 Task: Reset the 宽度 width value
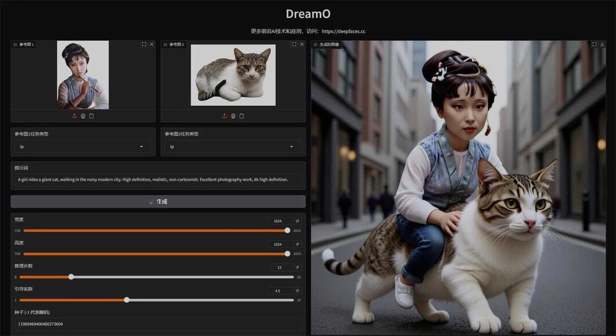pos(297,221)
